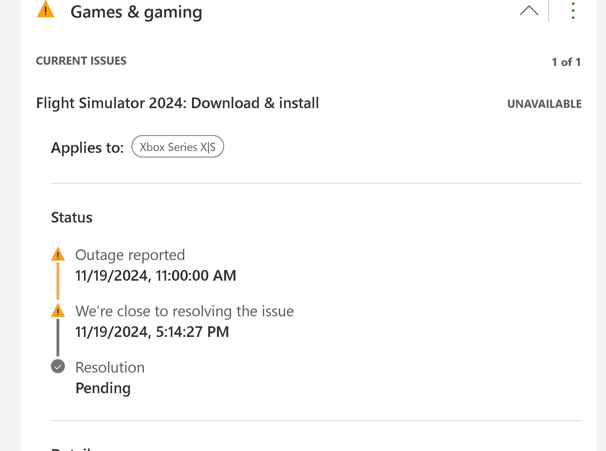Click the close to resolving warning icon
The height and width of the screenshot is (451, 606).
(x=58, y=311)
